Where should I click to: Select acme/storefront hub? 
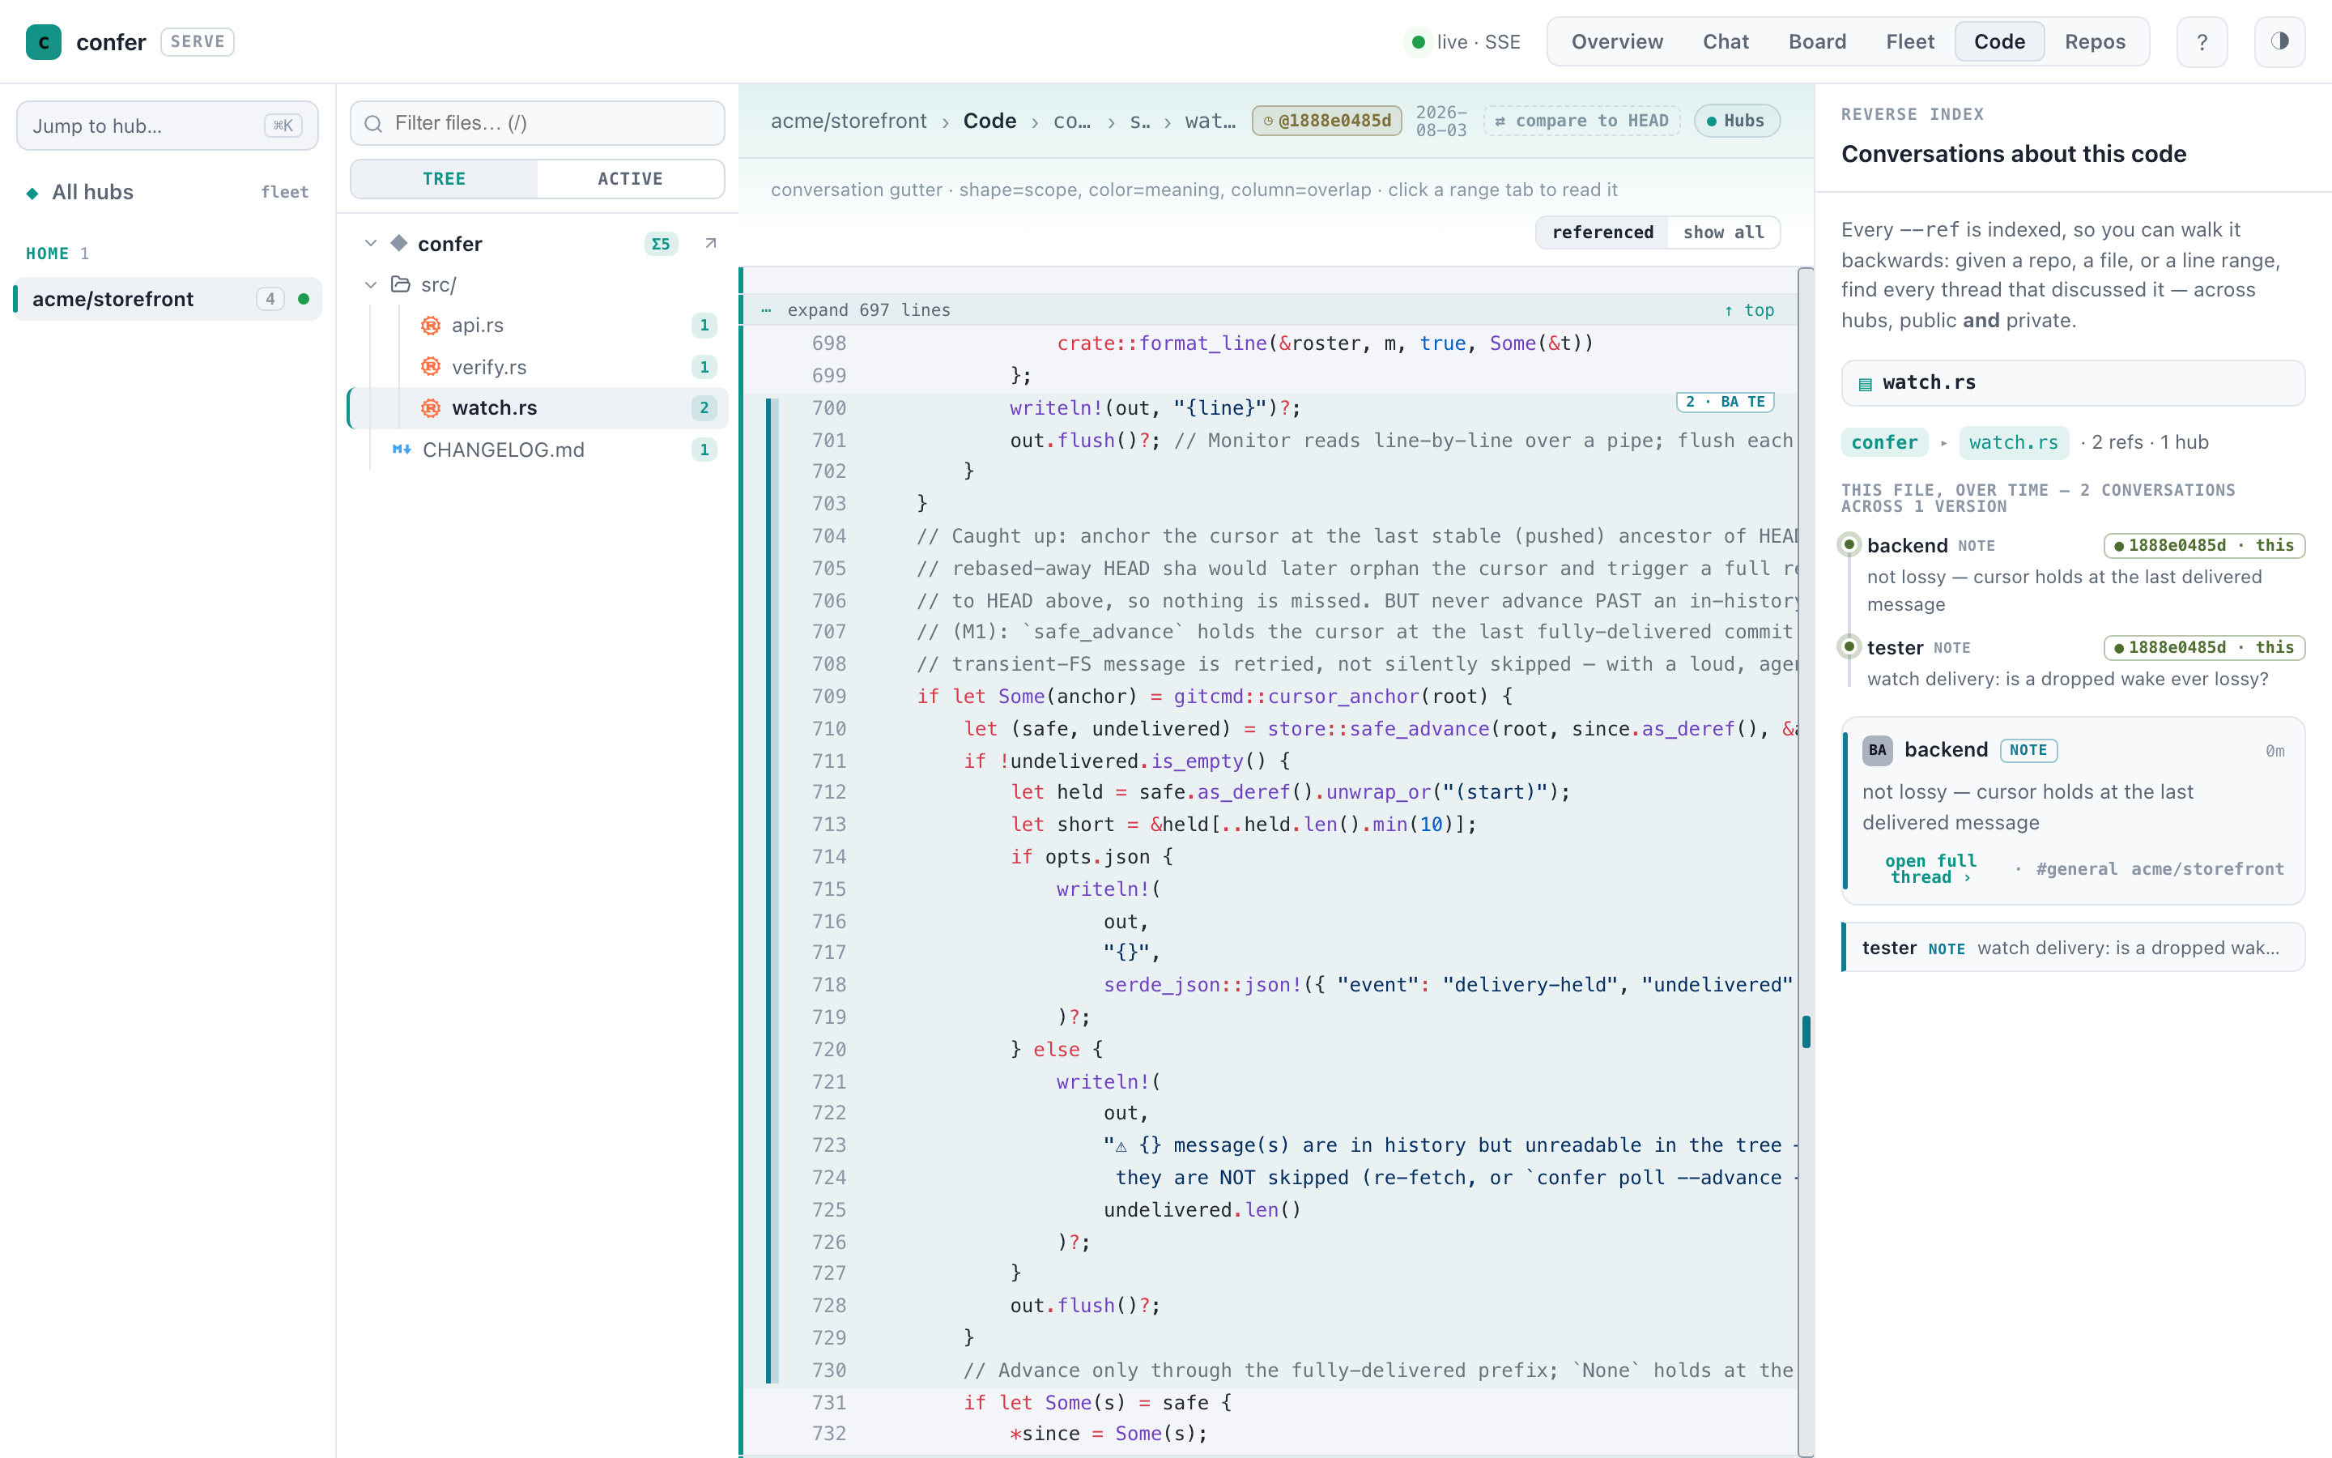tap(168, 299)
